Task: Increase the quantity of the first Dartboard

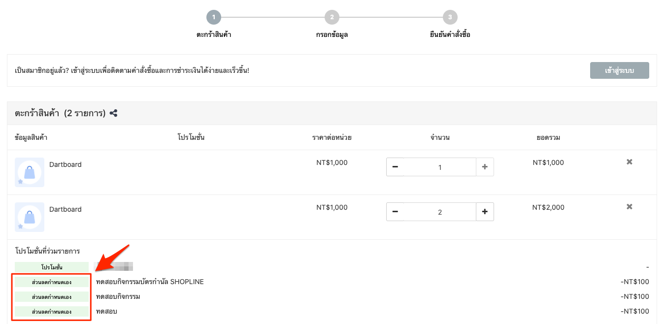Action: pyautogui.click(x=485, y=167)
